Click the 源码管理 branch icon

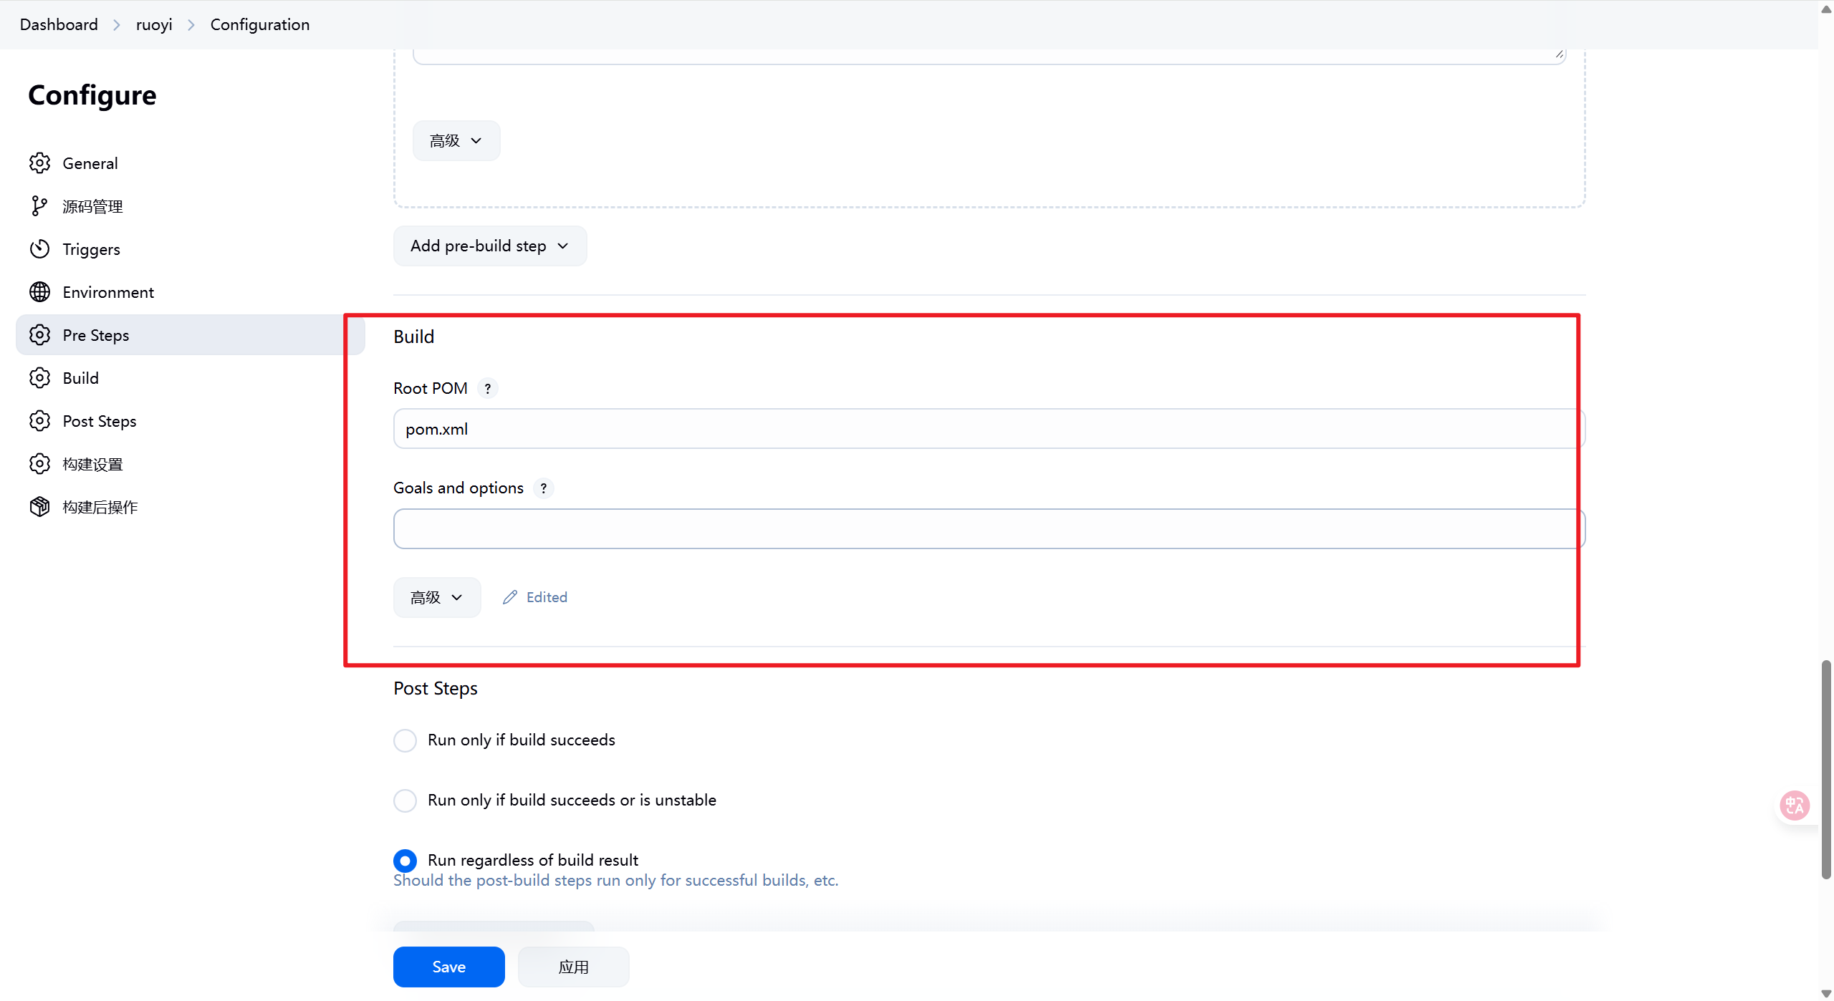[x=39, y=206]
